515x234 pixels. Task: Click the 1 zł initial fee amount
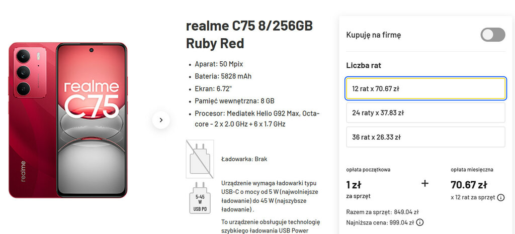click(x=354, y=184)
